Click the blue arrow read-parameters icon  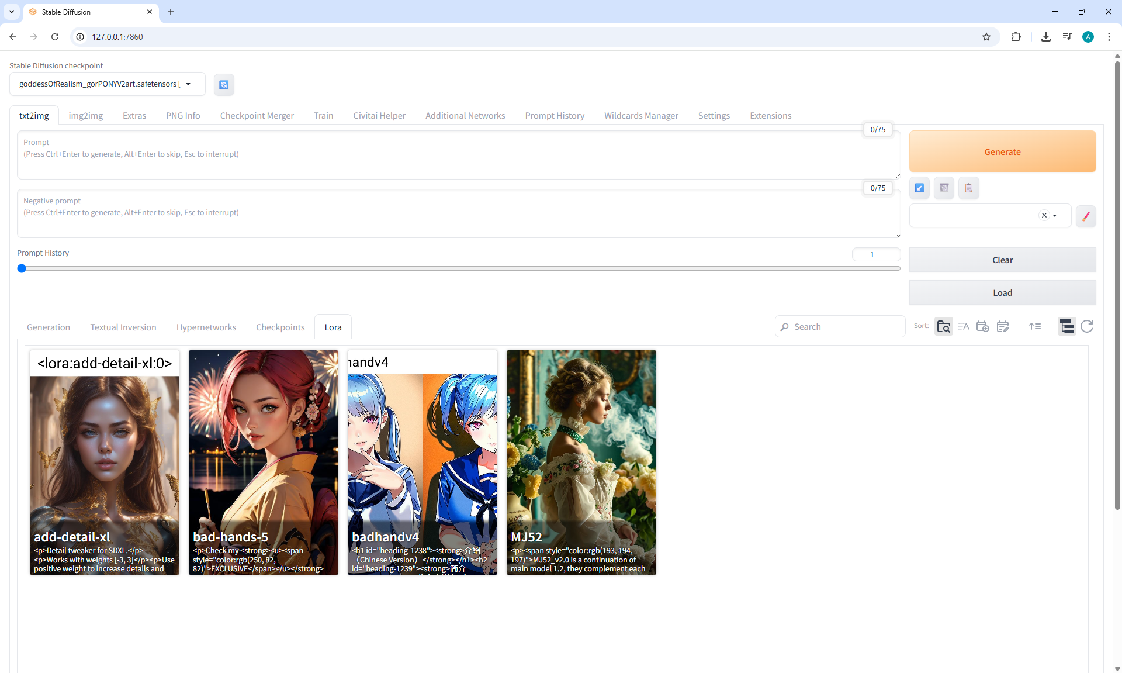click(x=919, y=188)
